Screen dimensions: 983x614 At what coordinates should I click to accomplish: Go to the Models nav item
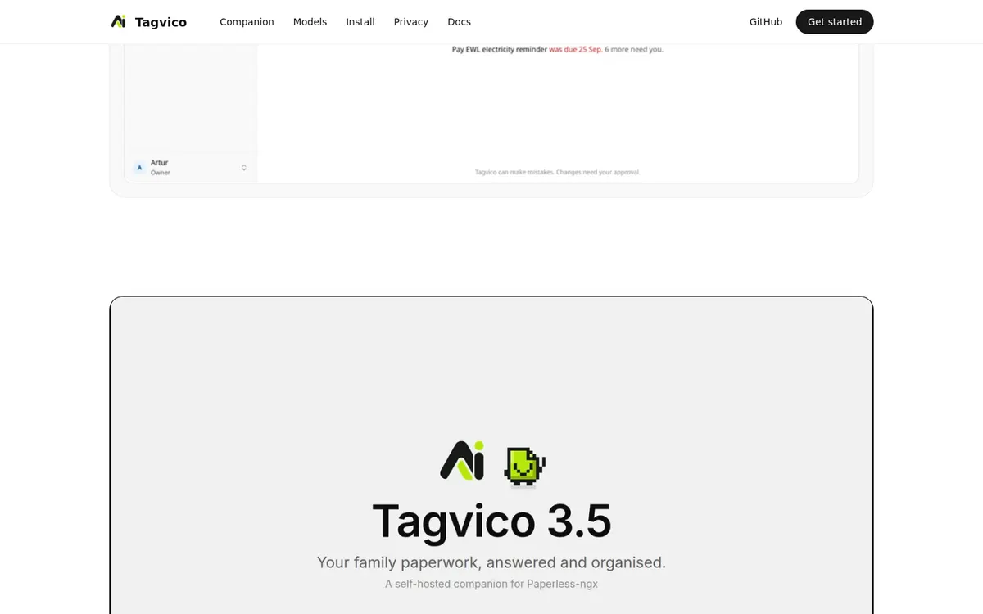[310, 22]
